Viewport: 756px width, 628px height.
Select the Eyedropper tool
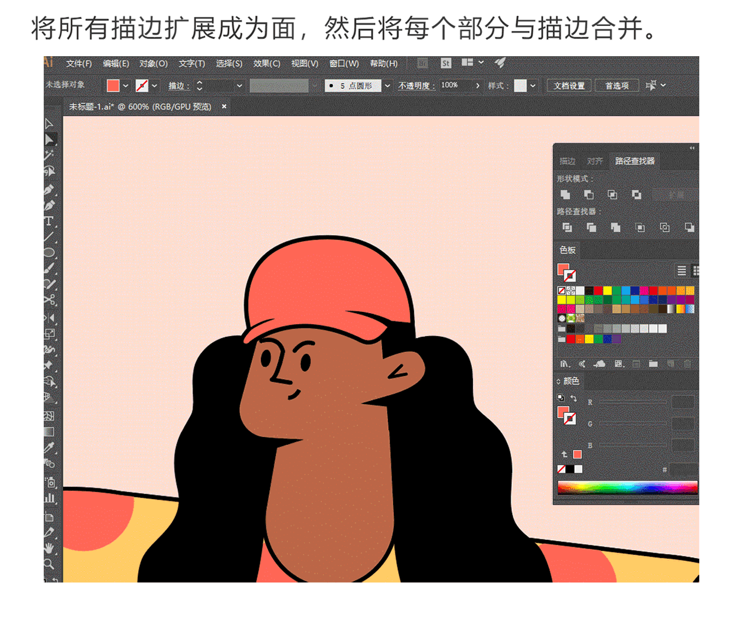pos(50,447)
